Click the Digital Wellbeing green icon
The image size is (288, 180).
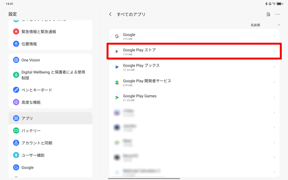(x=16, y=75)
